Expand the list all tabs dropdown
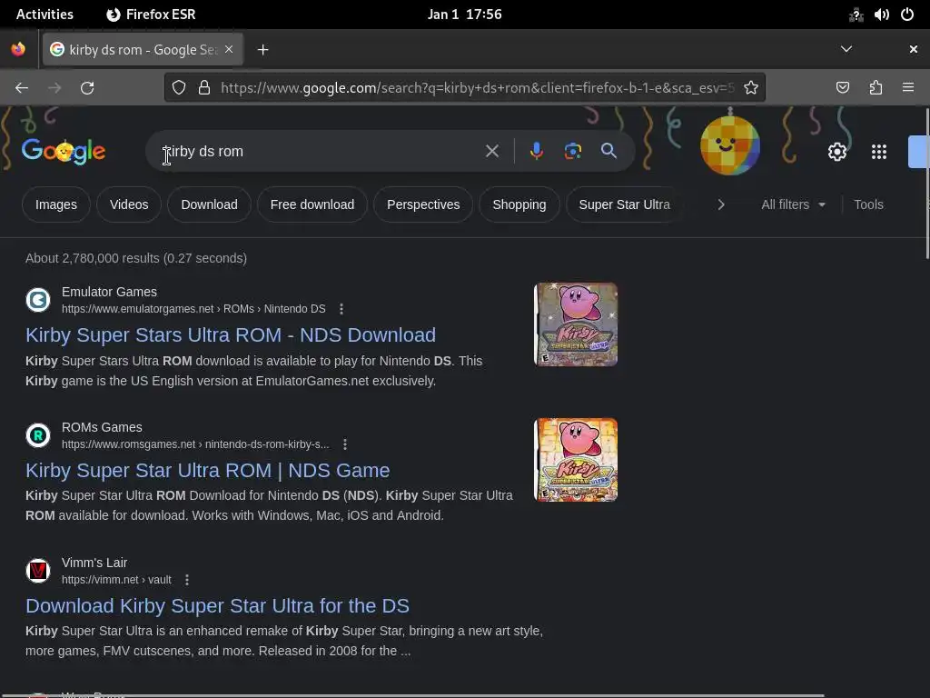 (846, 49)
